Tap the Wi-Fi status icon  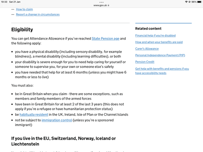pos(186,2)
